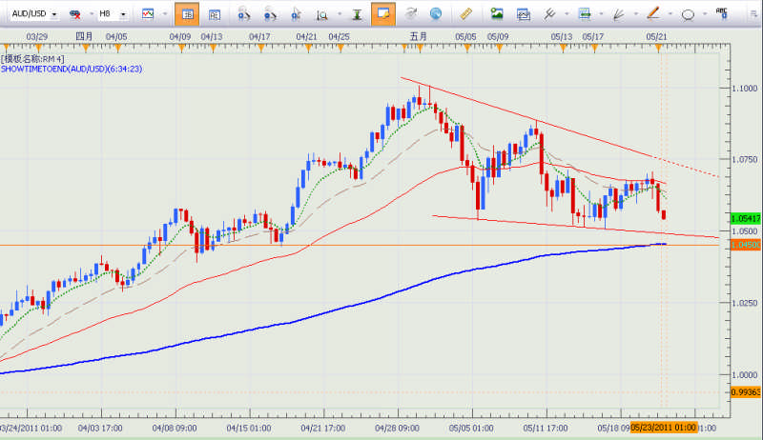Click the orange marker under 05/09
The image size is (763, 440).
click(x=499, y=48)
